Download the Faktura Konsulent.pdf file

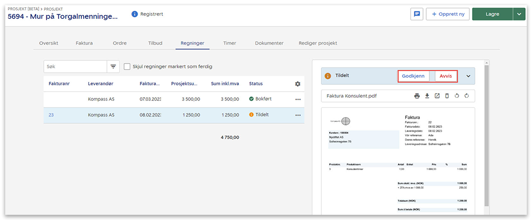pyautogui.click(x=427, y=96)
